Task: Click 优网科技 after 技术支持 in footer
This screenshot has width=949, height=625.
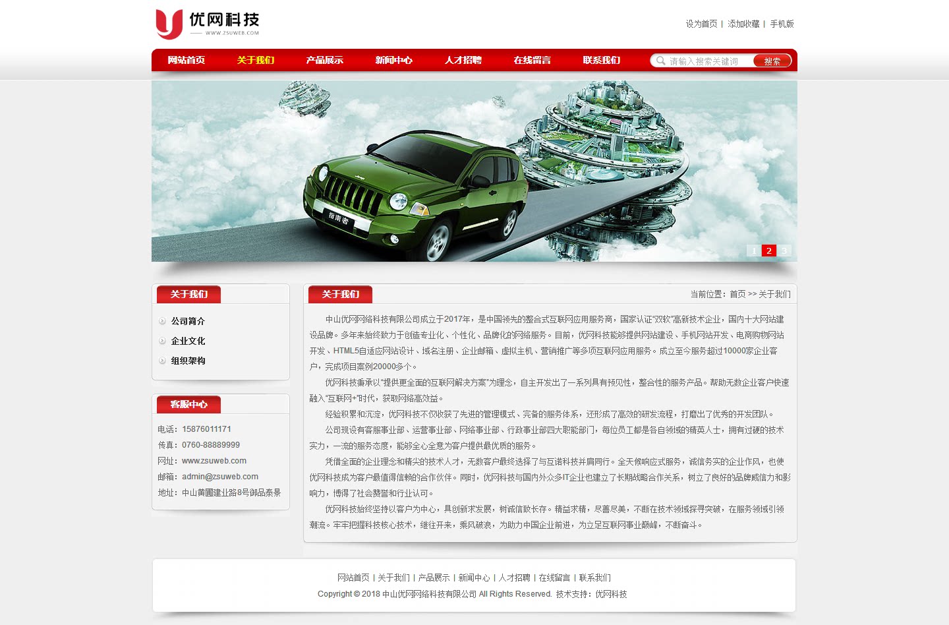Action: coord(611,594)
